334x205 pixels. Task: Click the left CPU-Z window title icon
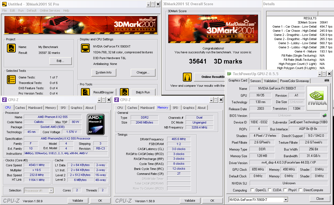(x=4, y=100)
